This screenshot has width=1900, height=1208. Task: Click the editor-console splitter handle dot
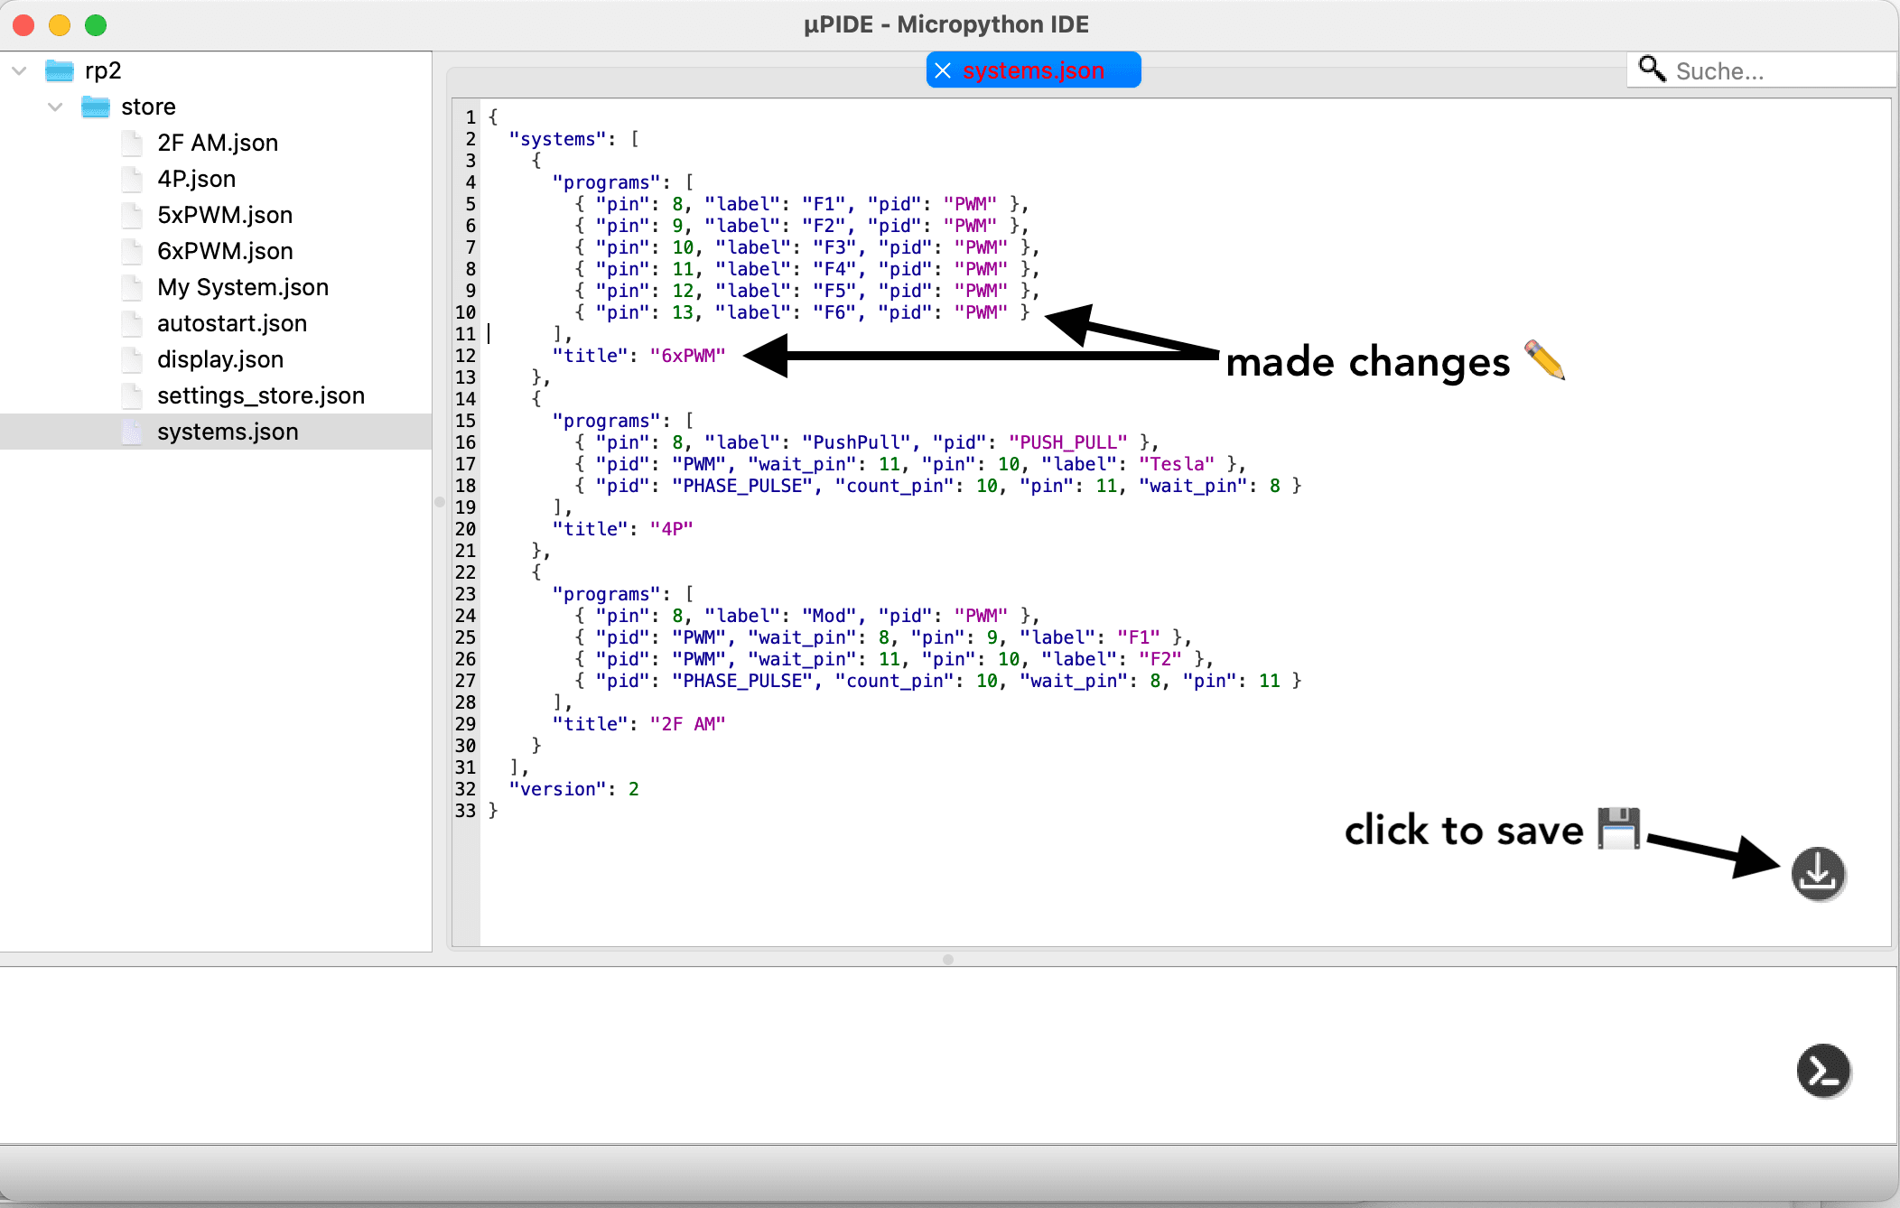(x=947, y=959)
